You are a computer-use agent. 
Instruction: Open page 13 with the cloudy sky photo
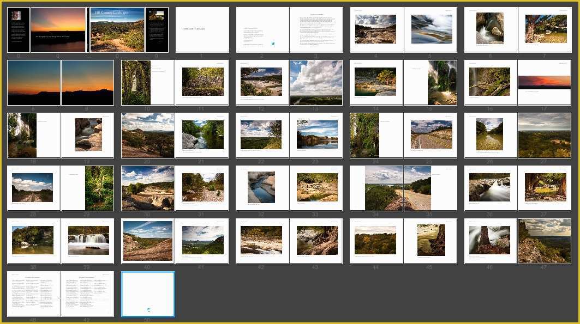pyautogui.click(x=316, y=82)
